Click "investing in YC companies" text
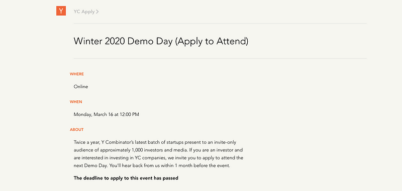The width and height of the screenshot is (402, 191). click(x=131, y=158)
